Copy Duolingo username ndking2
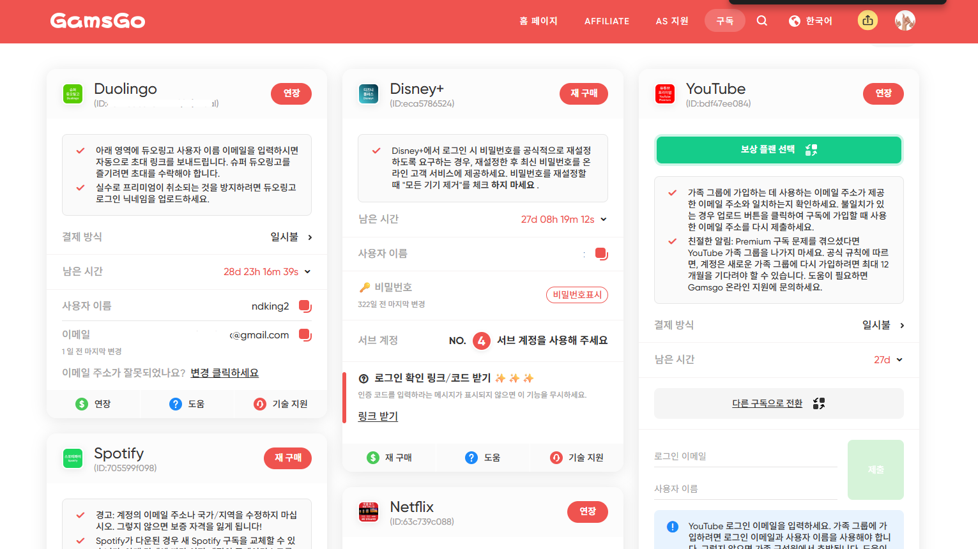This screenshot has height=549, width=978. [305, 306]
